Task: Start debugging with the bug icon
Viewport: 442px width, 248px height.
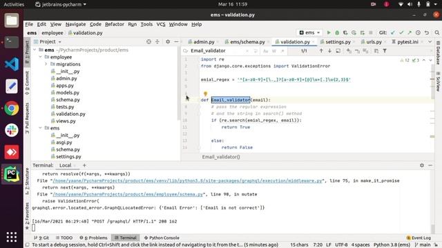Action: point(337,33)
